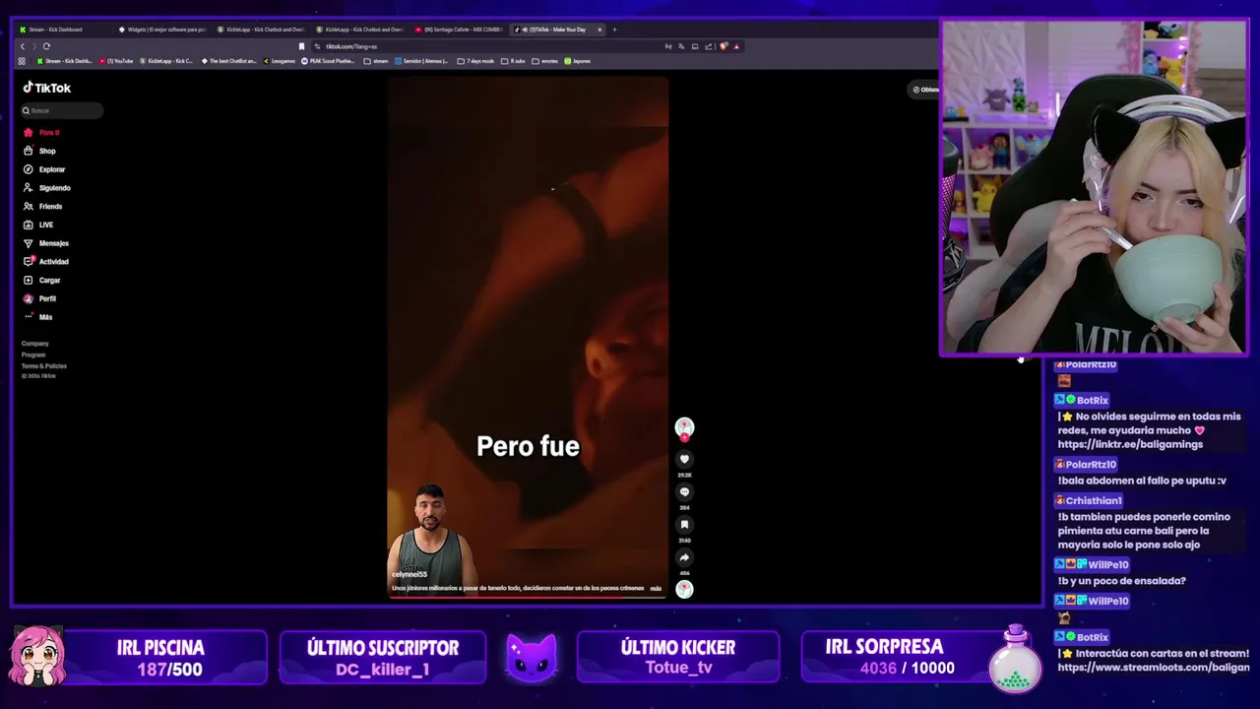
Task: Open the Program footer section
Action: pyautogui.click(x=33, y=354)
